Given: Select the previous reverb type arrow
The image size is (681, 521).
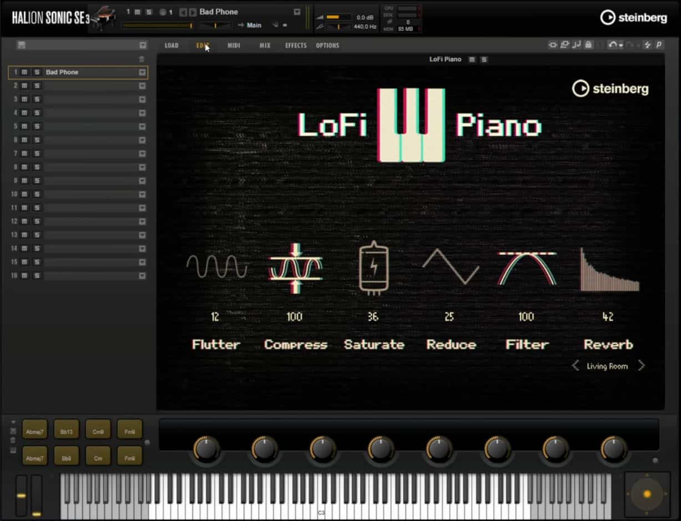Looking at the screenshot, I should [x=575, y=366].
